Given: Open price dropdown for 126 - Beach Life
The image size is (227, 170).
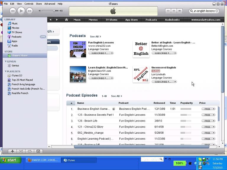Looking at the screenshot, I should point(214,121).
